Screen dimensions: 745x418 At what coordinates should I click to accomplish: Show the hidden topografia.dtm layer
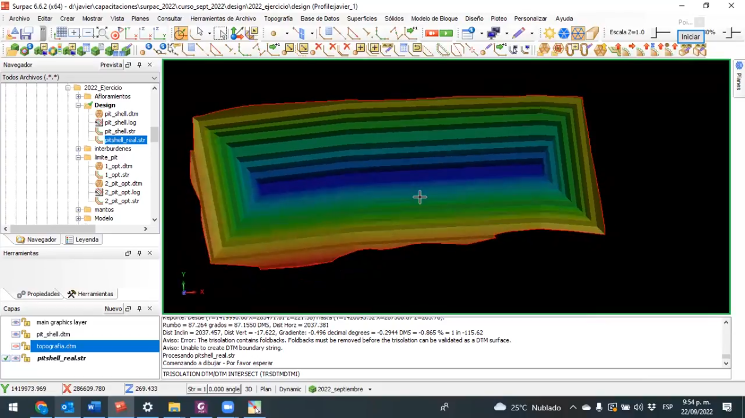[16, 346]
